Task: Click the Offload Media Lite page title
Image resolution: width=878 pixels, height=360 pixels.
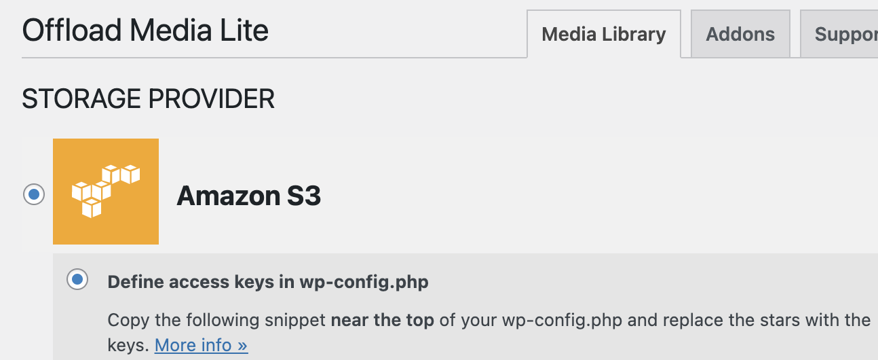Action: click(x=145, y=31)
